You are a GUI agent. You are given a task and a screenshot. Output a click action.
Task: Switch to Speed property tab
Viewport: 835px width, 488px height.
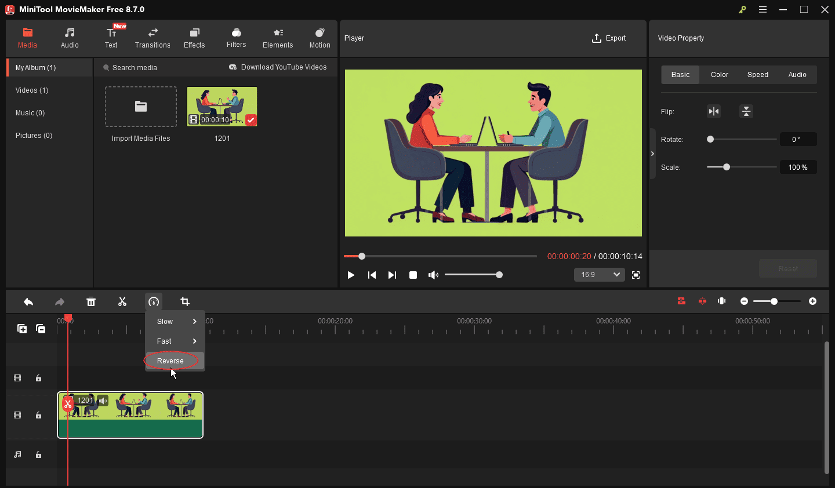[x=758, y=75]
